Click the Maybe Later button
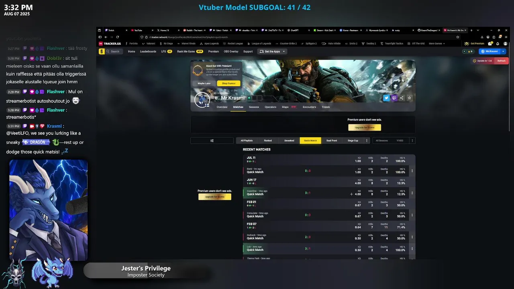 (204, 83)
